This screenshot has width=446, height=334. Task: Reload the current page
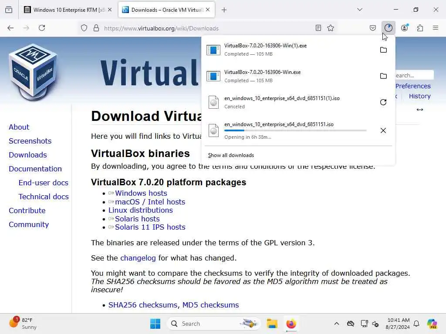coord(42,28)
